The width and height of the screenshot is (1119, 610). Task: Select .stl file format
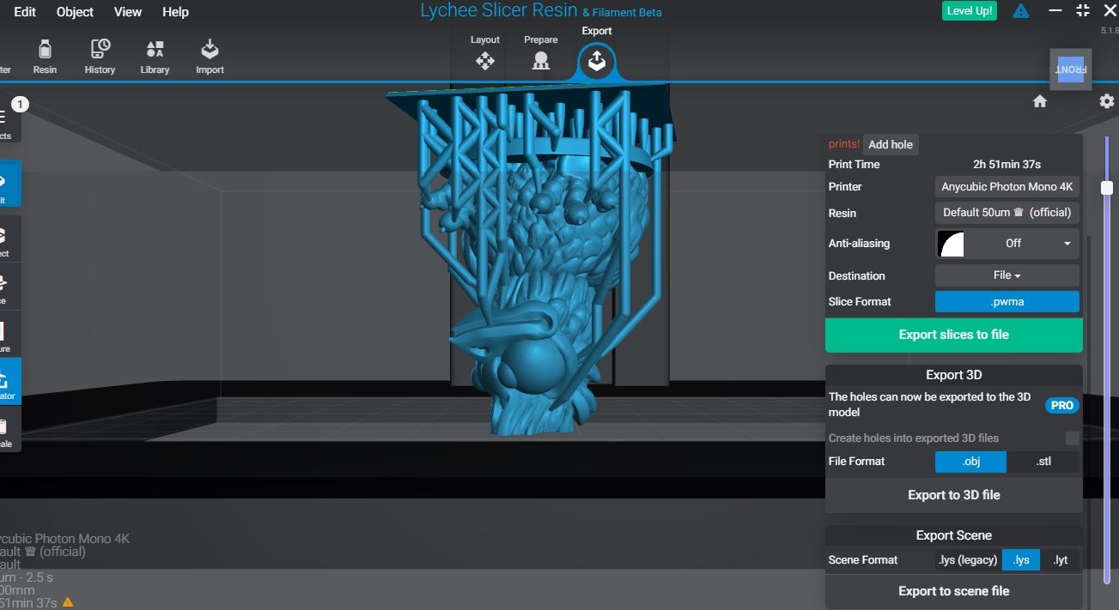[x=1043, y=462]
